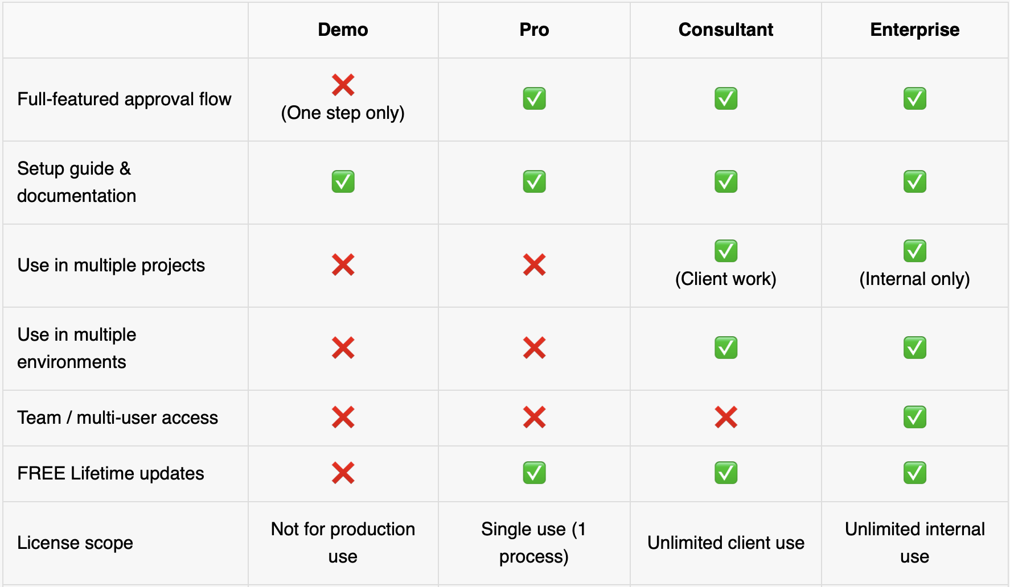
Task: Click Pro red cross for multiple environments
Action: coord(534,348)
